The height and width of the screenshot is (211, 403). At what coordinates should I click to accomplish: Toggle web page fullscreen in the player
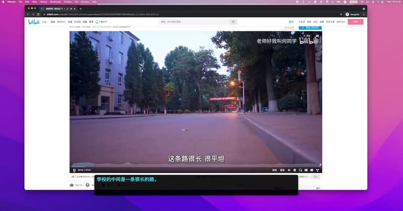click(x=312, y=170)
